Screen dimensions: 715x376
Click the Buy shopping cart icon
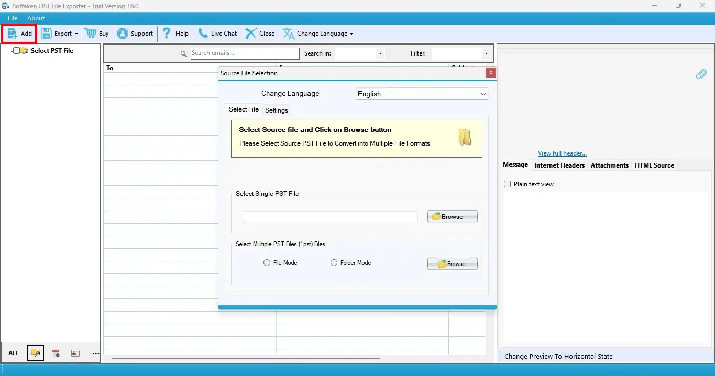[x=91, y=33]
